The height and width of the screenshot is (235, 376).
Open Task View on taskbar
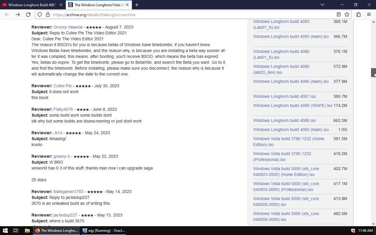[x=16, y=231]
